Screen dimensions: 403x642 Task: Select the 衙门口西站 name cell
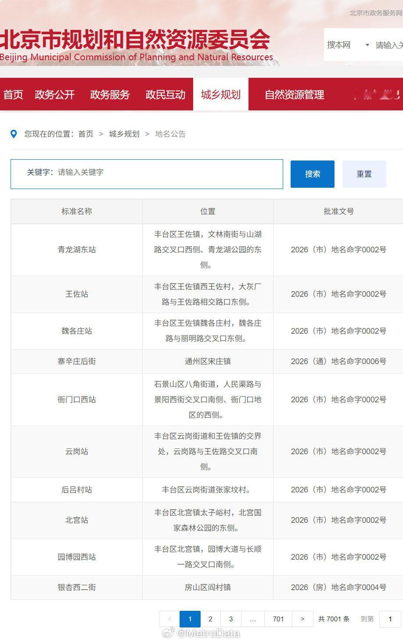coord(77,400)
